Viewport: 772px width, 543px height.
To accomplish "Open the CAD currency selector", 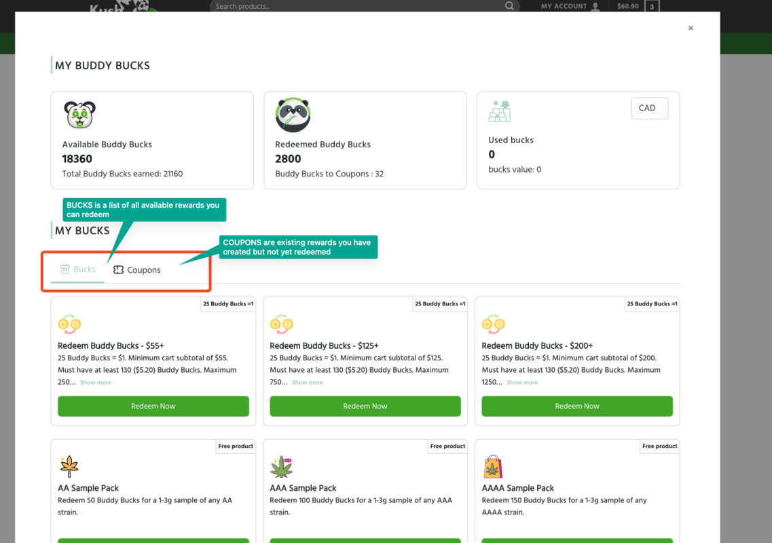I will [649, 108].
